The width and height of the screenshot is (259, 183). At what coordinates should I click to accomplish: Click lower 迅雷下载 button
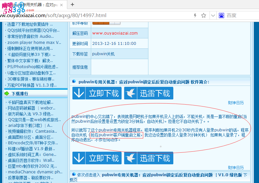click(x=149, y=158)
